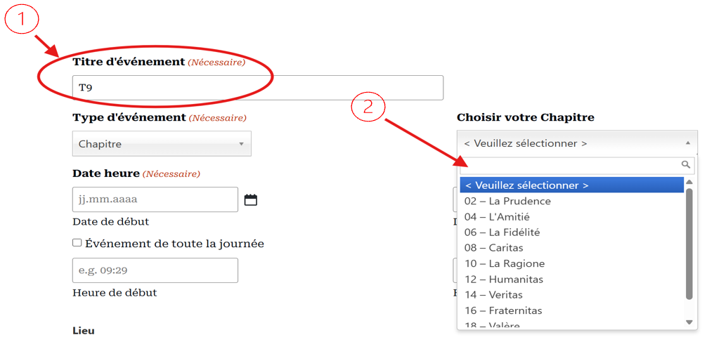Click the calendar icon beside date field
Image resolution: width=707 pixels, height=342 pixels.
pos(250,200)
